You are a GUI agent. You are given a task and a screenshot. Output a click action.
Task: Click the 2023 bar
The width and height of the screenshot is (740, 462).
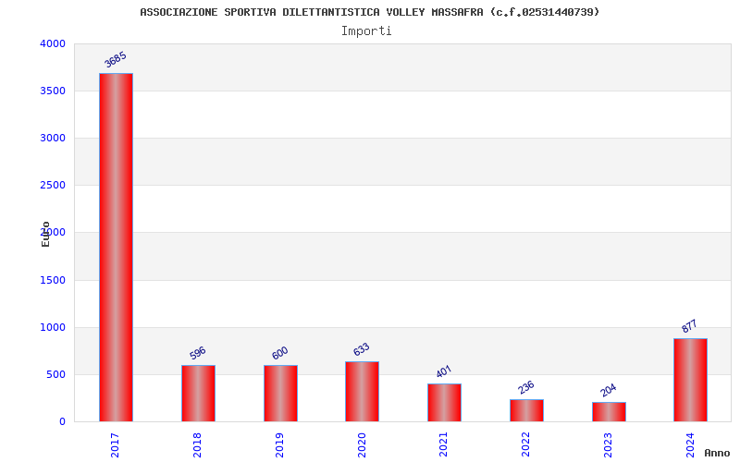pyautogui.click(x=609, y=412)
